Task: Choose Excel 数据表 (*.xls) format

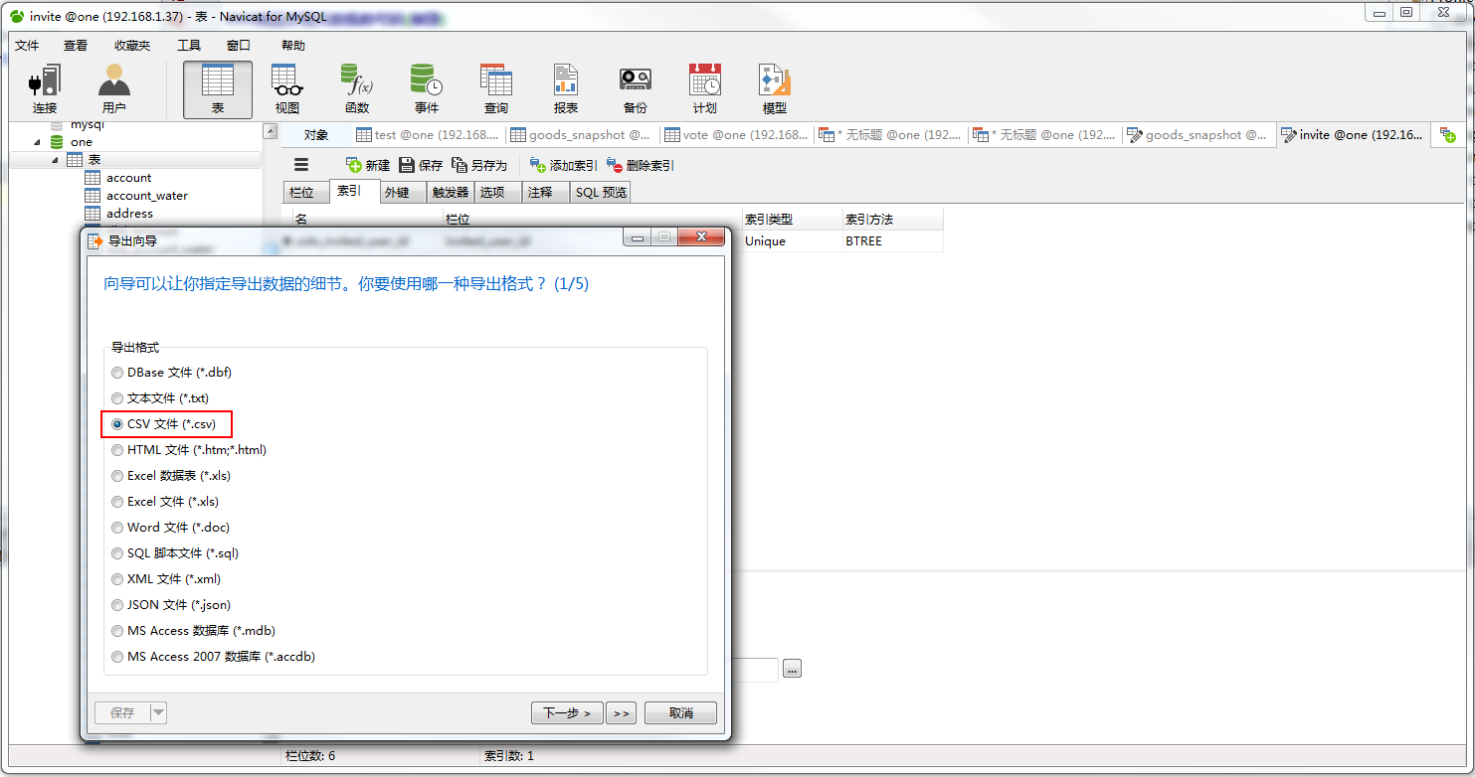Action: (171, 476)
